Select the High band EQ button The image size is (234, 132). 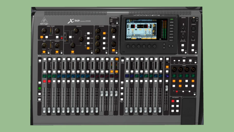click(88, 33)
